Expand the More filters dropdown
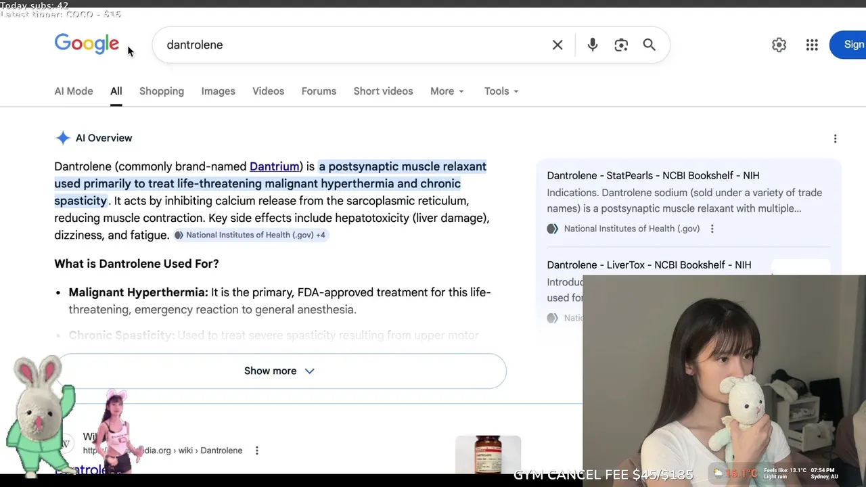866x487 pixels. point(447,91)
